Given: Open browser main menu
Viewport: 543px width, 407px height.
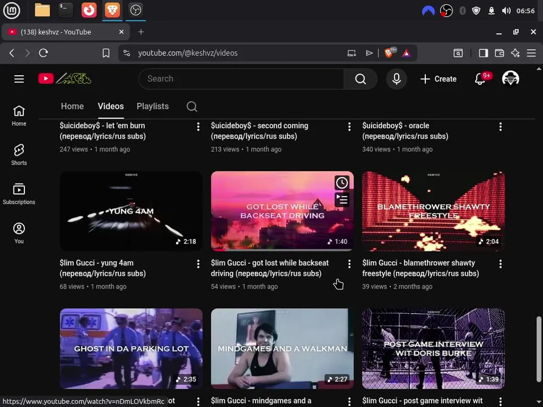Looking at the screenshot, I should [531, 53].
